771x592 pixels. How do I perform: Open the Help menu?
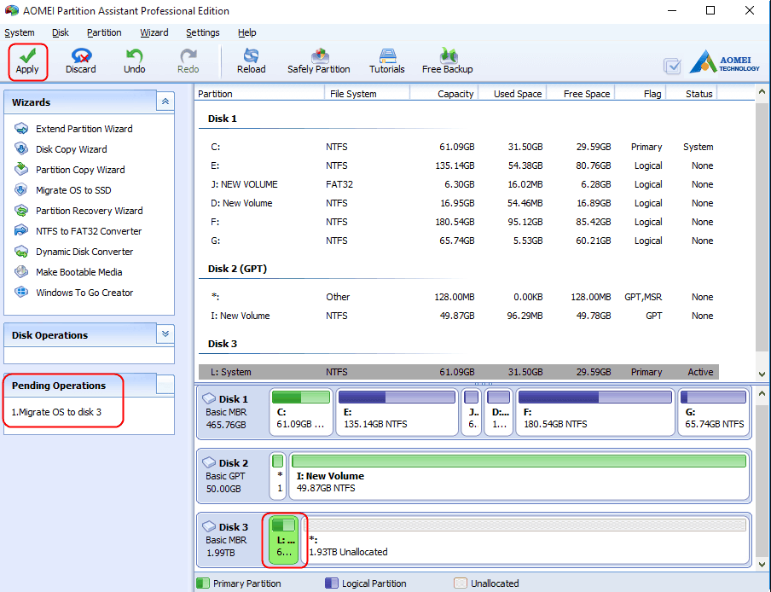pos(246,32)
